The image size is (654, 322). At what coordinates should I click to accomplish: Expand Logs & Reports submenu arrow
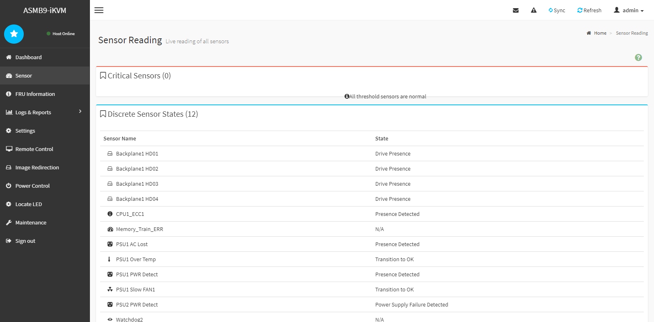80,111
